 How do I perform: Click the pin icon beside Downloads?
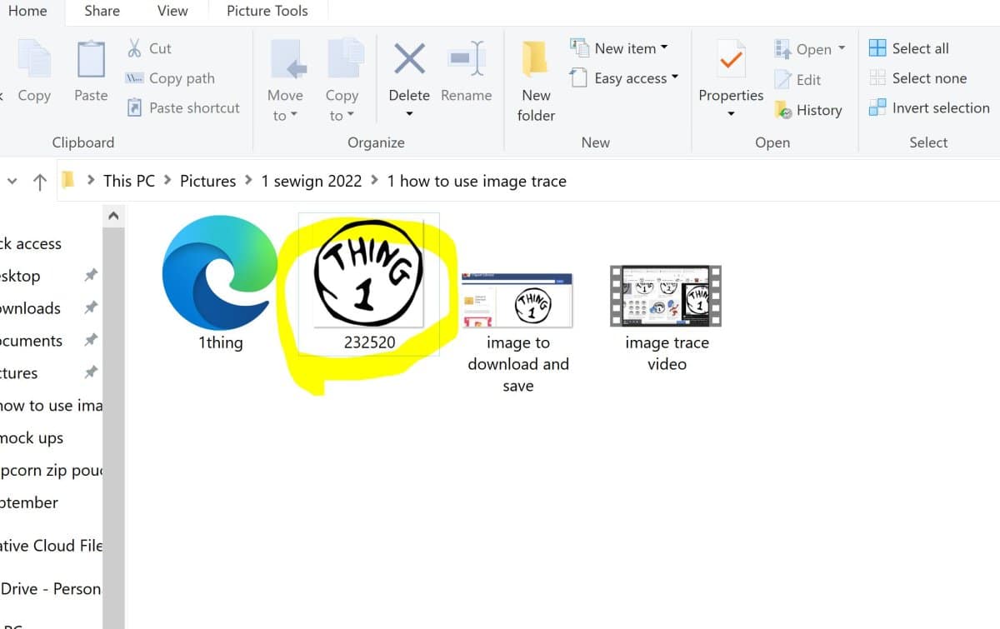(91, 308)
